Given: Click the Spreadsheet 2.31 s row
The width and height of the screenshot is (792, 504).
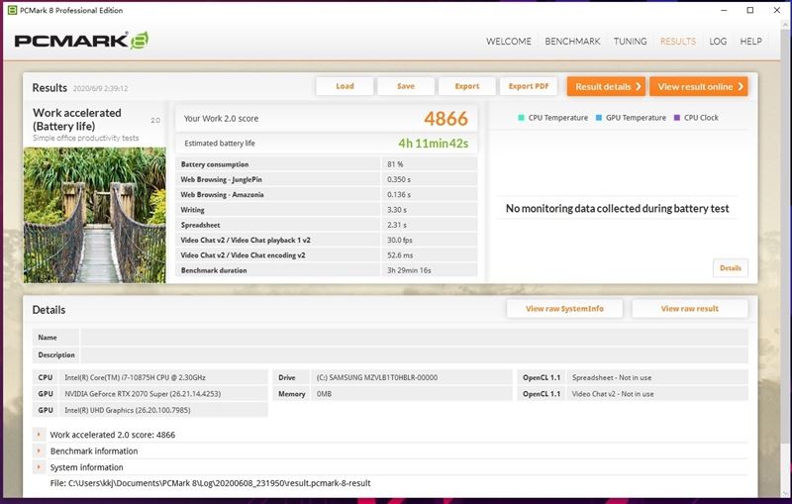Looking at the screenshot, I should [x=327, y=225].
